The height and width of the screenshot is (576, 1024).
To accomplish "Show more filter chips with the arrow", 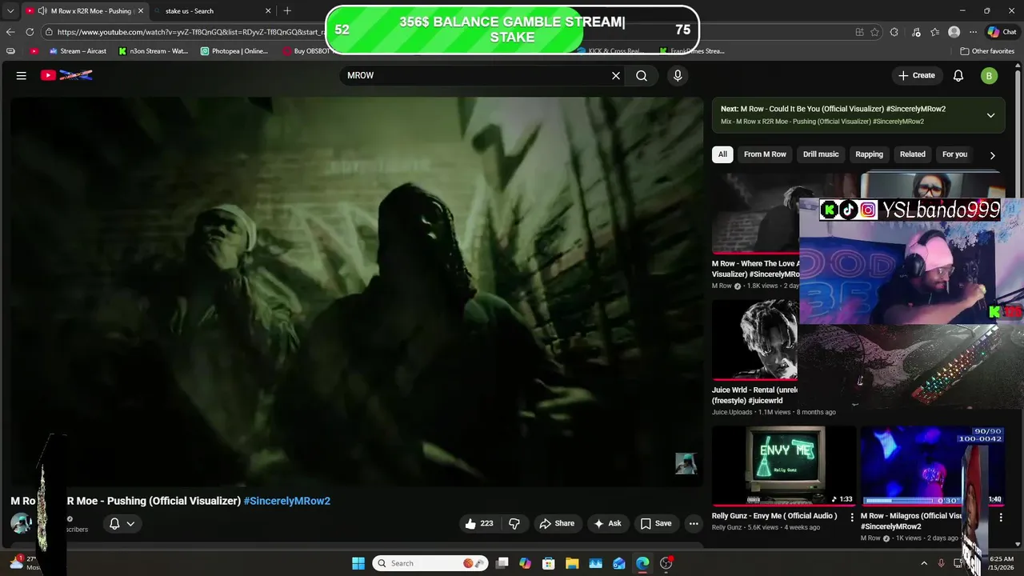I will [x=992, y=155].
